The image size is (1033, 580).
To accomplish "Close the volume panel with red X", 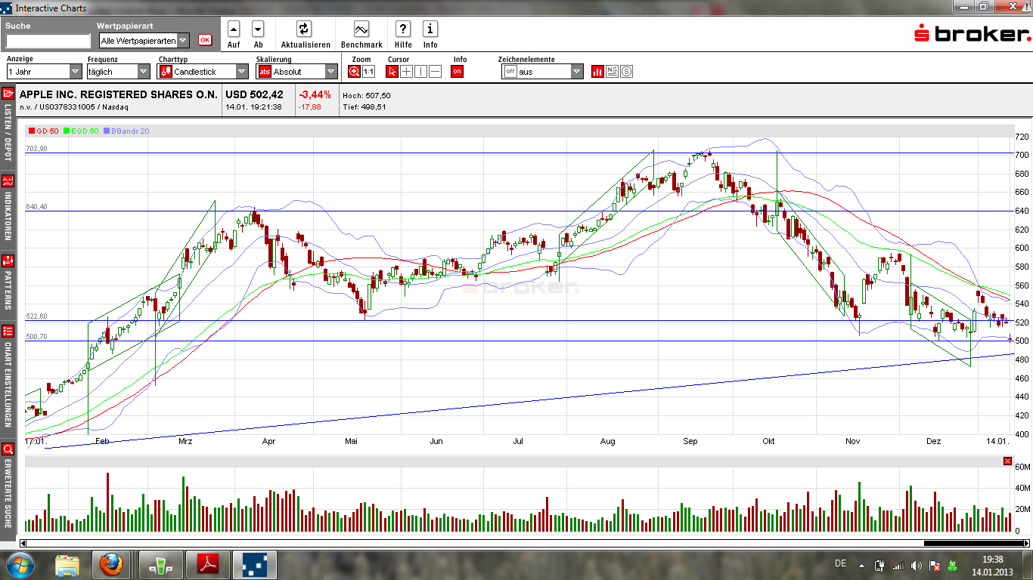I will point(1007,461).
